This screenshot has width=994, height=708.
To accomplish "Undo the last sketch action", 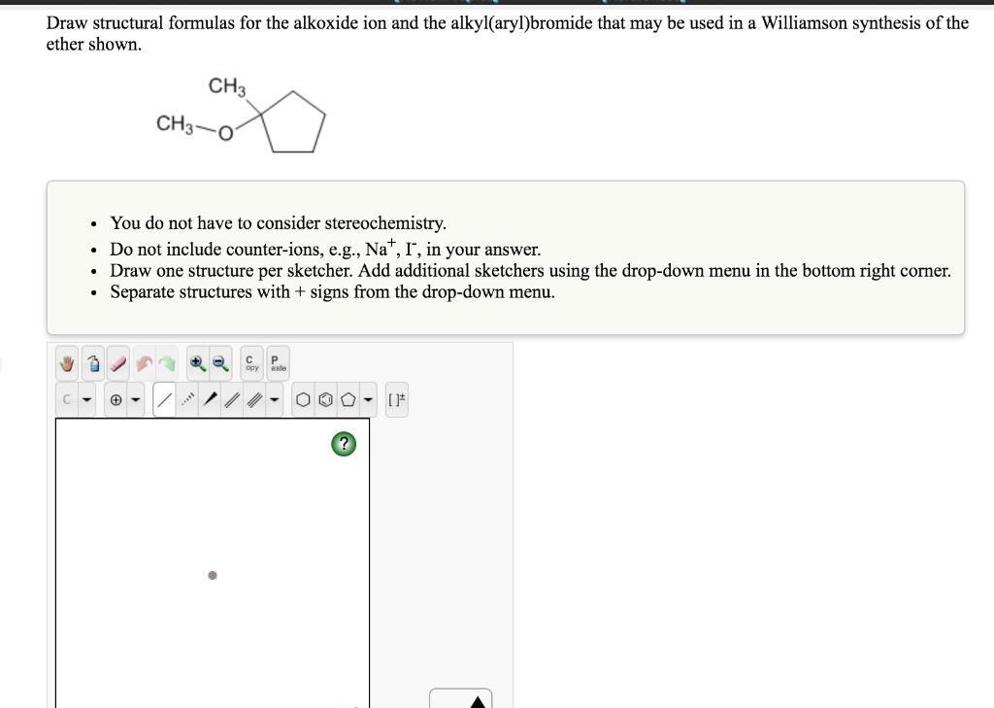I will pos(142,362).
